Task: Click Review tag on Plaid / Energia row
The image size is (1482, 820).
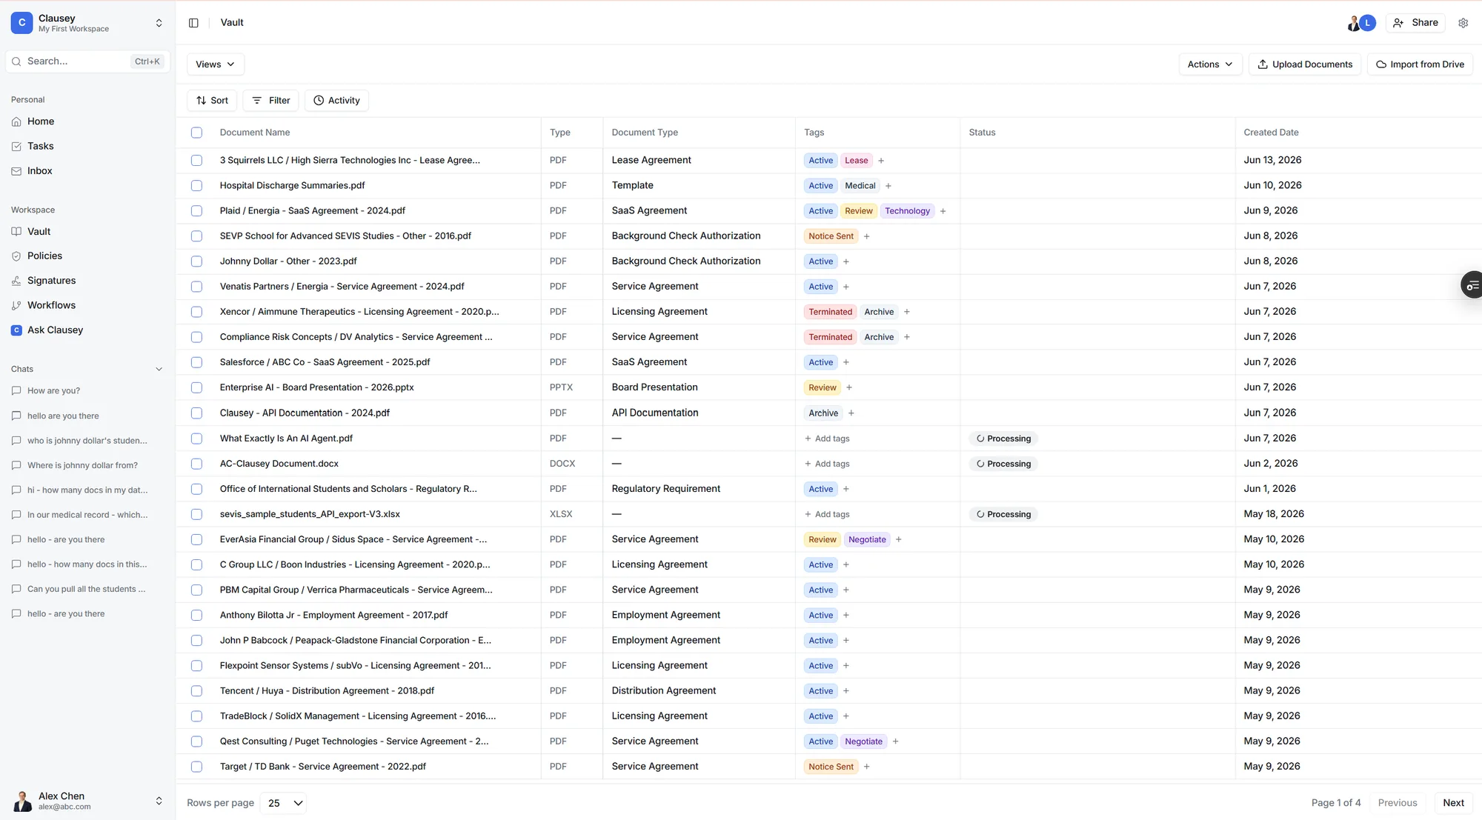Action: [859, 211]
